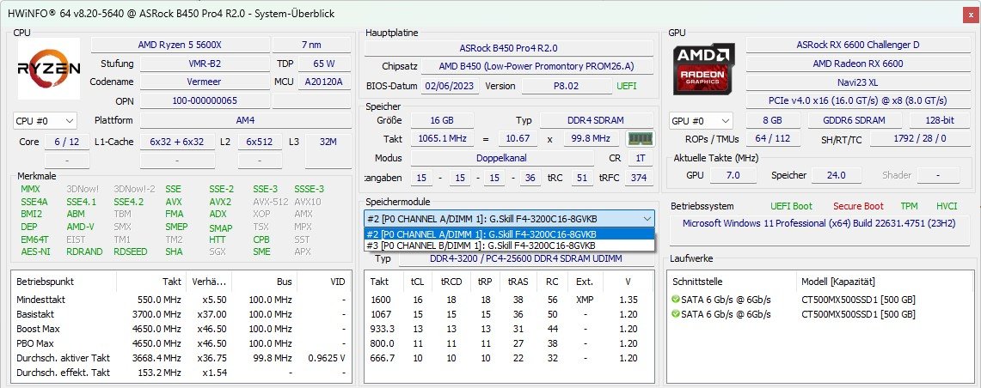
Task: Click the tRFC 374 value
Action: (x=639, y=178)
